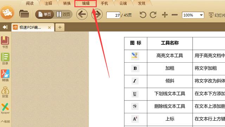Zoom in with the plus icon

(165, 15)
